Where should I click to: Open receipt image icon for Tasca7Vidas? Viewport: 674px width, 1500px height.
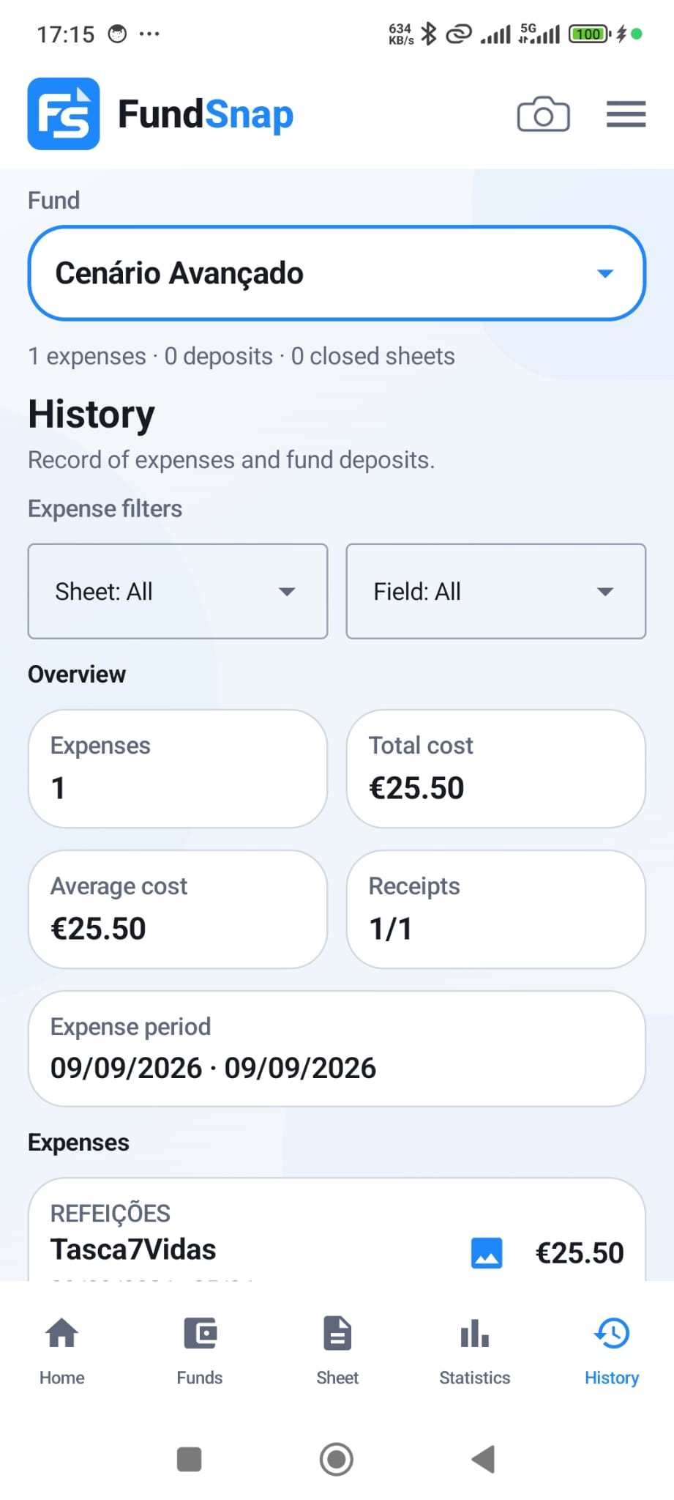(x=487, y=1252)
